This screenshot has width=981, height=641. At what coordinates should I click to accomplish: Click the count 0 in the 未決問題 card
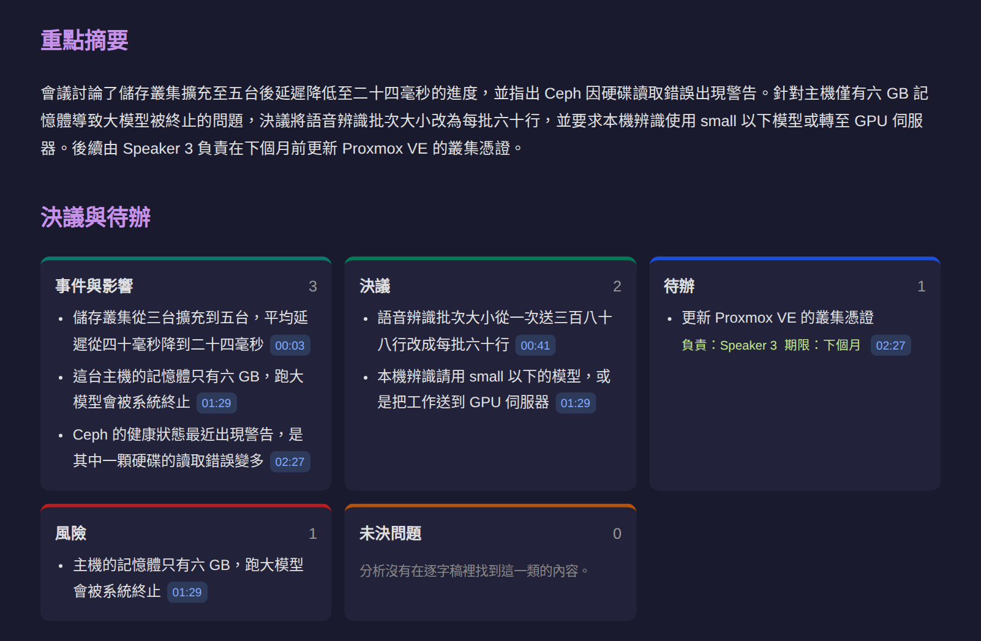pos(617,534)
